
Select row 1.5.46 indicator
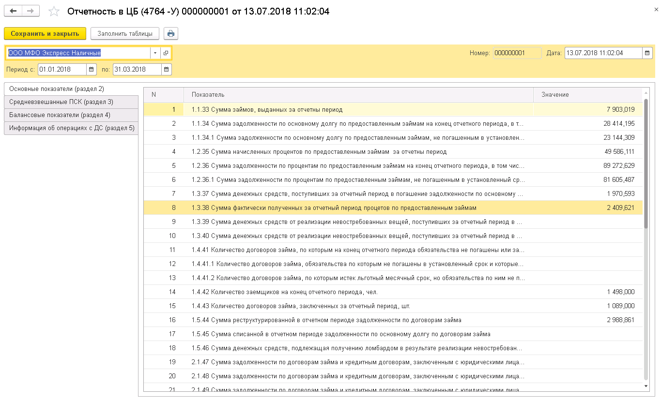tap(393, 348)
